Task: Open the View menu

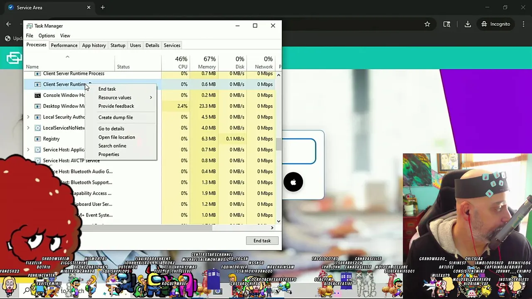Action: pyautogui.click(x=65, y=36)
